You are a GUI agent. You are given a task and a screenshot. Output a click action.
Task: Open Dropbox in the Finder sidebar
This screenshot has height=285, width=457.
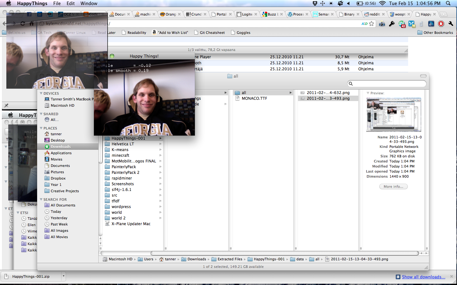58,178
